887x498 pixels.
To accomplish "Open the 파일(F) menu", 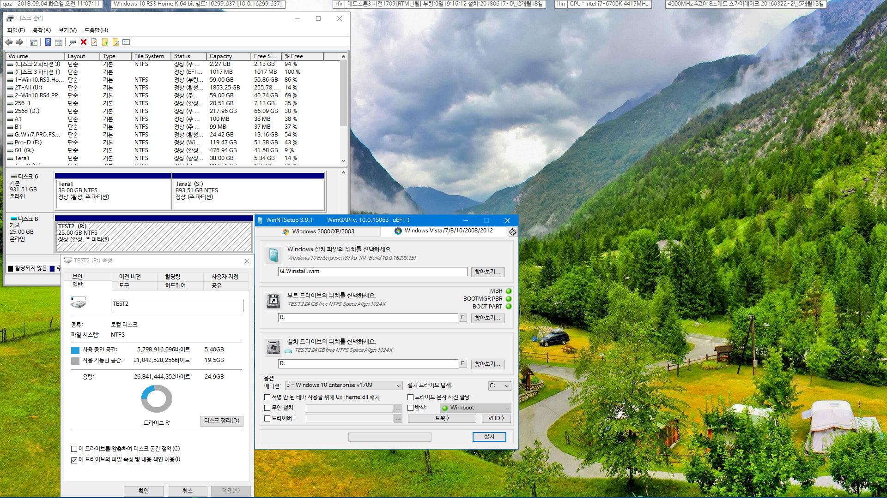I will pos(16,30).
